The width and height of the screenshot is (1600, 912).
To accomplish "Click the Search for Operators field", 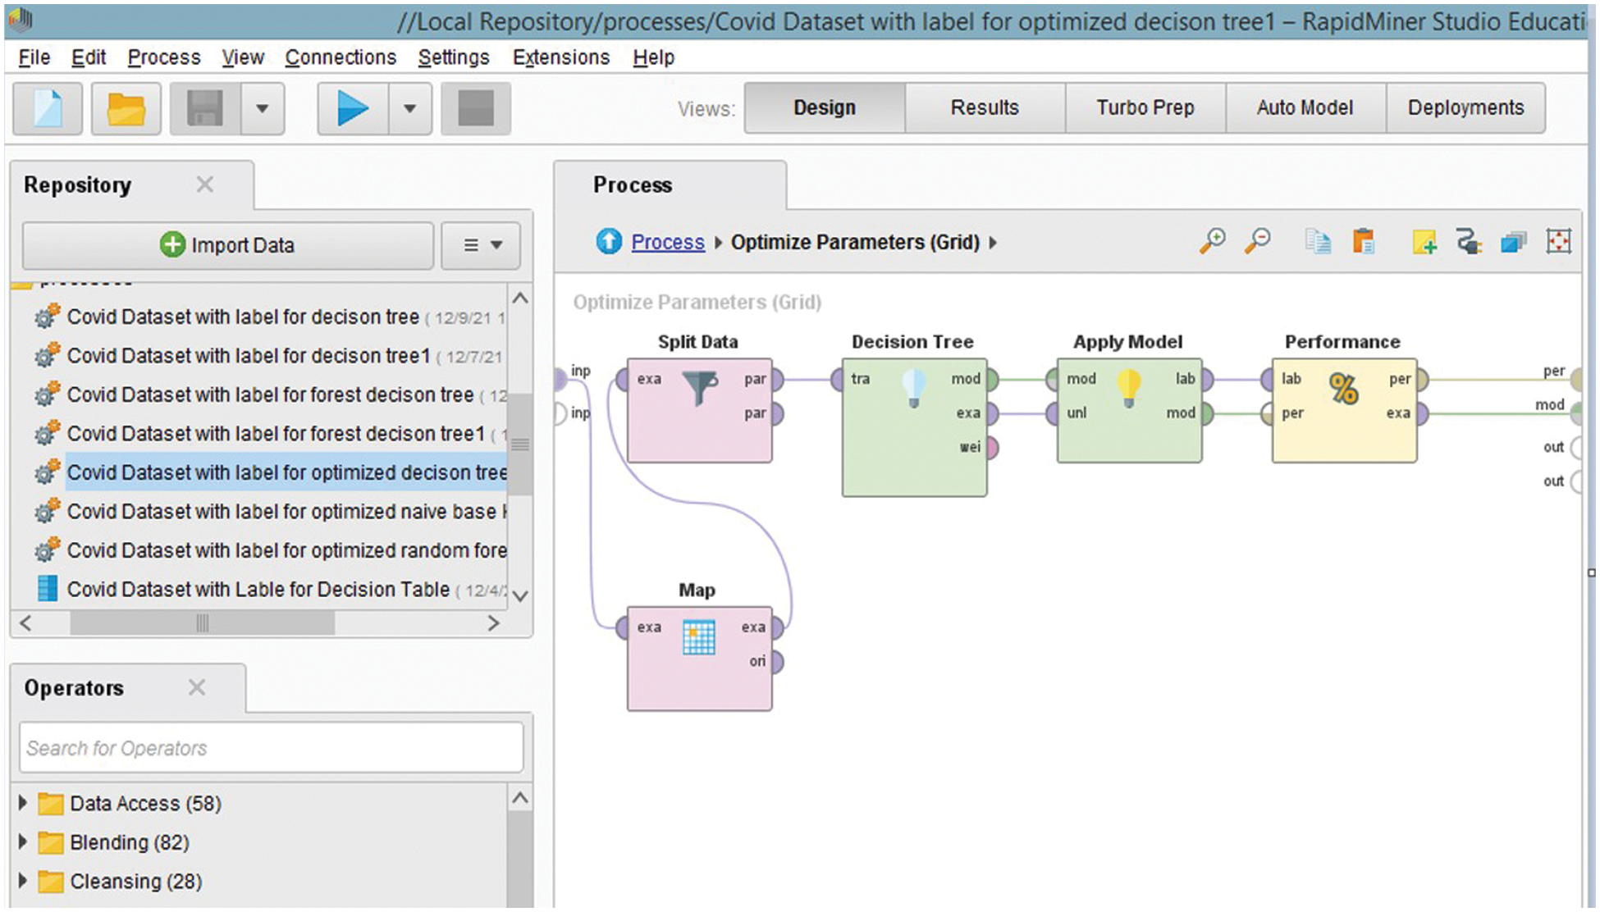I will [x=271, y=747].
